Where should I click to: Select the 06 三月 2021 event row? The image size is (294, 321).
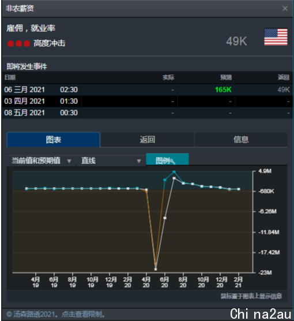point(147,89)
